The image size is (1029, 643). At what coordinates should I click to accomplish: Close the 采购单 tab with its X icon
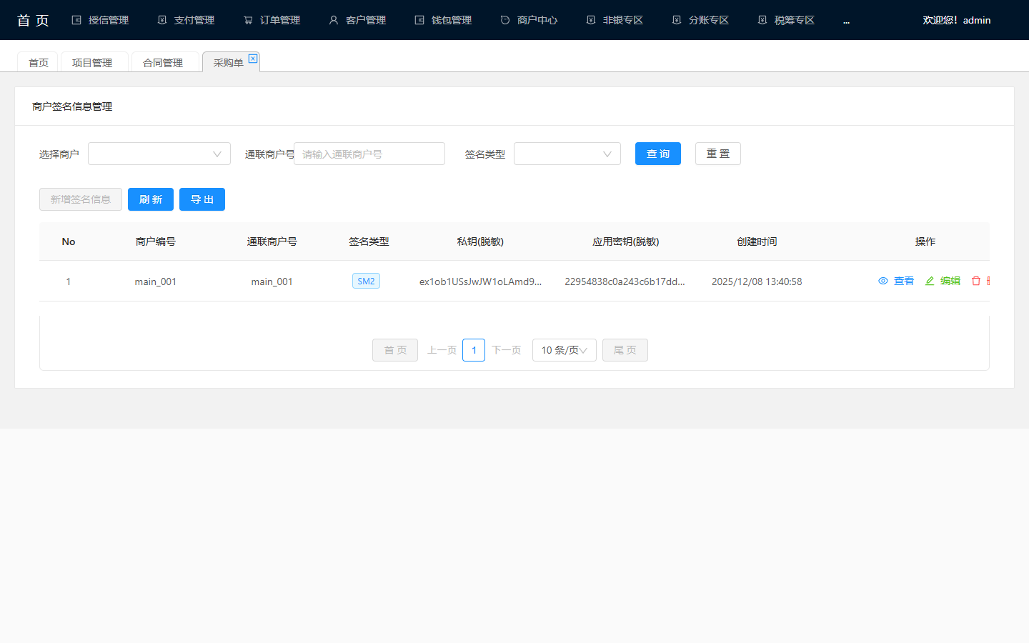coord(253,59)
